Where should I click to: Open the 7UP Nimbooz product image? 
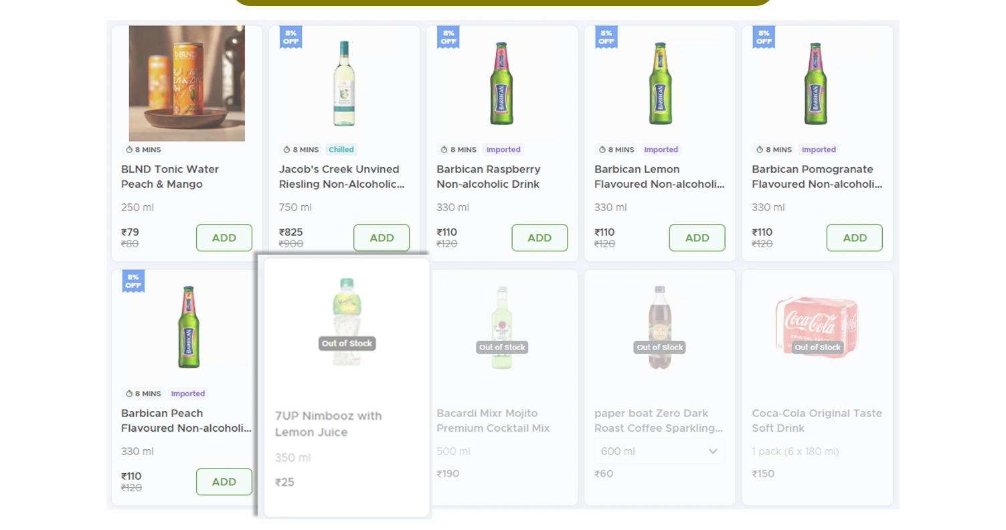(345, 321)
